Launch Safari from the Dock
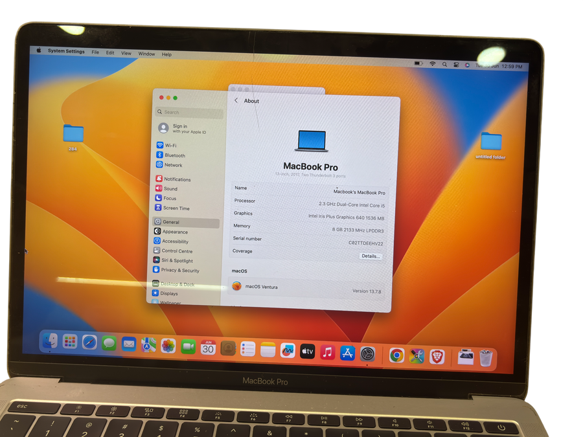This screenshot has height=437, width=583. [89, 342]
